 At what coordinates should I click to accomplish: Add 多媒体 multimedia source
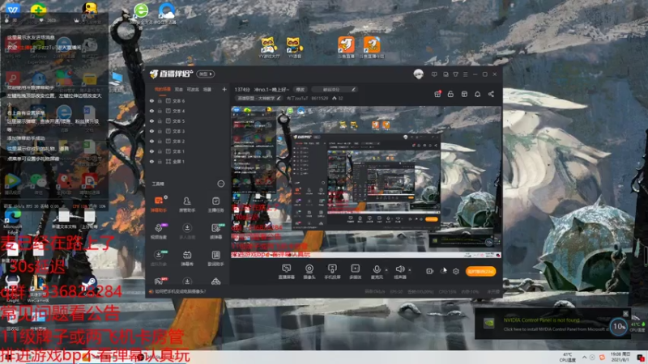[x=355, y=272]
